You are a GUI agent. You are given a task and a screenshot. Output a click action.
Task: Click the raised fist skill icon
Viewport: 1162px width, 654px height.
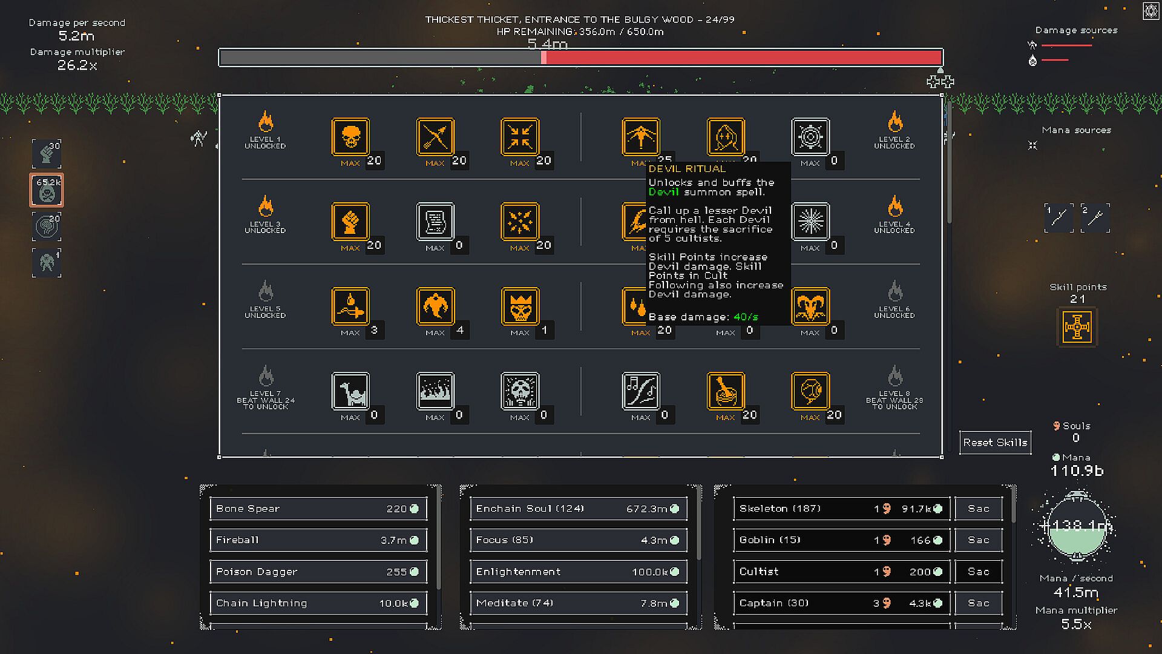pos(350,221)
